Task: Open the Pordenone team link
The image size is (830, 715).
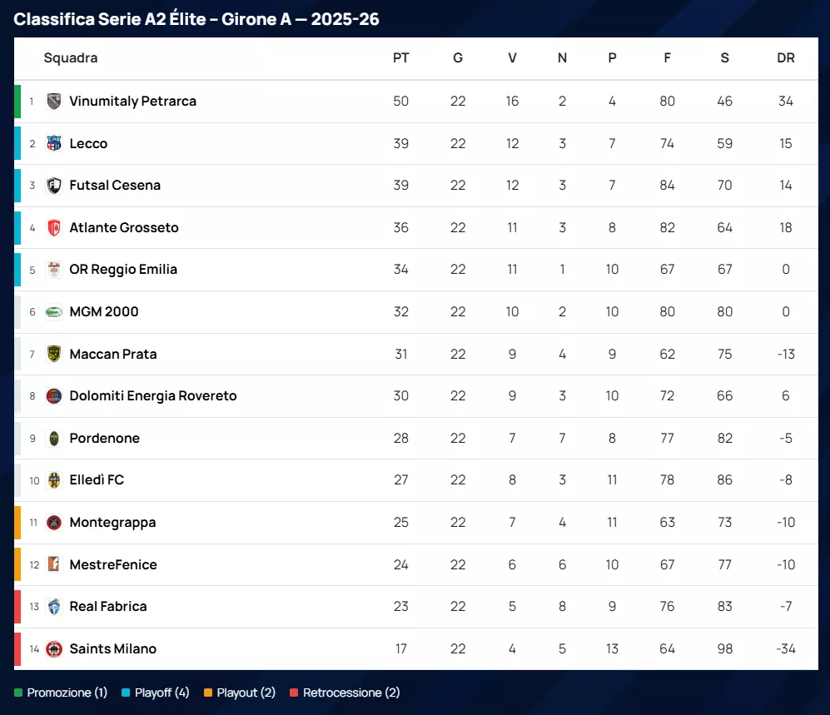Action: tap(104, 439)
